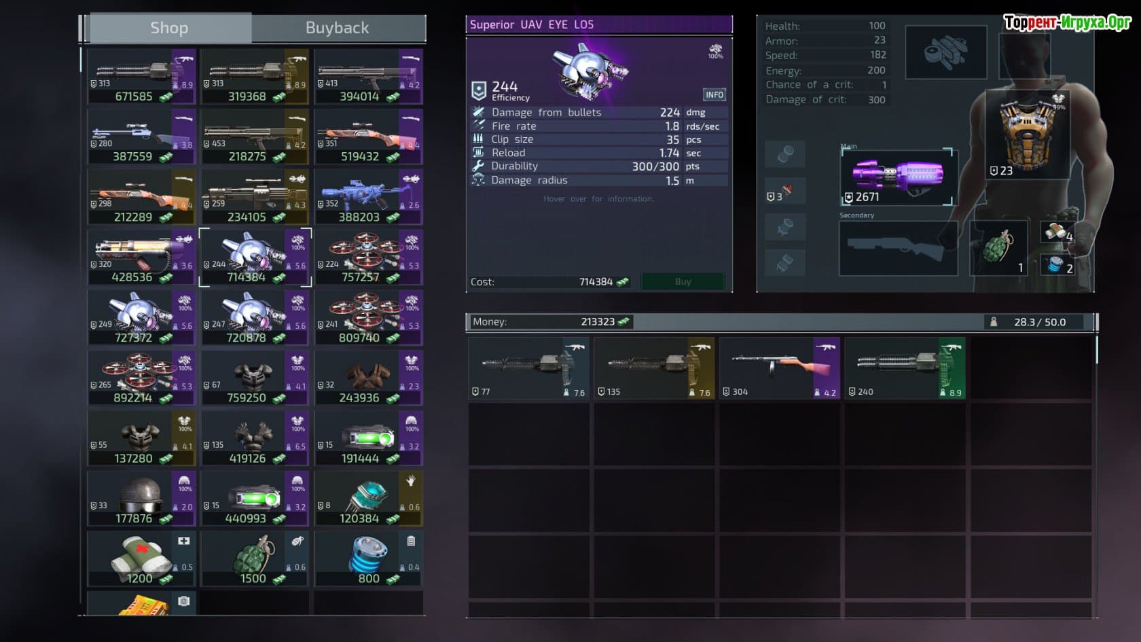
Task: Select the body armor priced 759250
Action: pos(255,378)
